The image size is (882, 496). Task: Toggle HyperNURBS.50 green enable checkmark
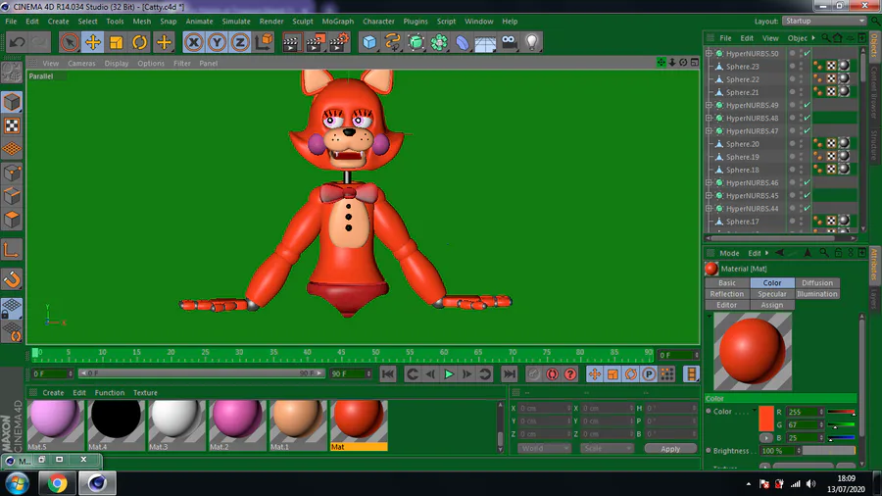click(x=808, y=54)
